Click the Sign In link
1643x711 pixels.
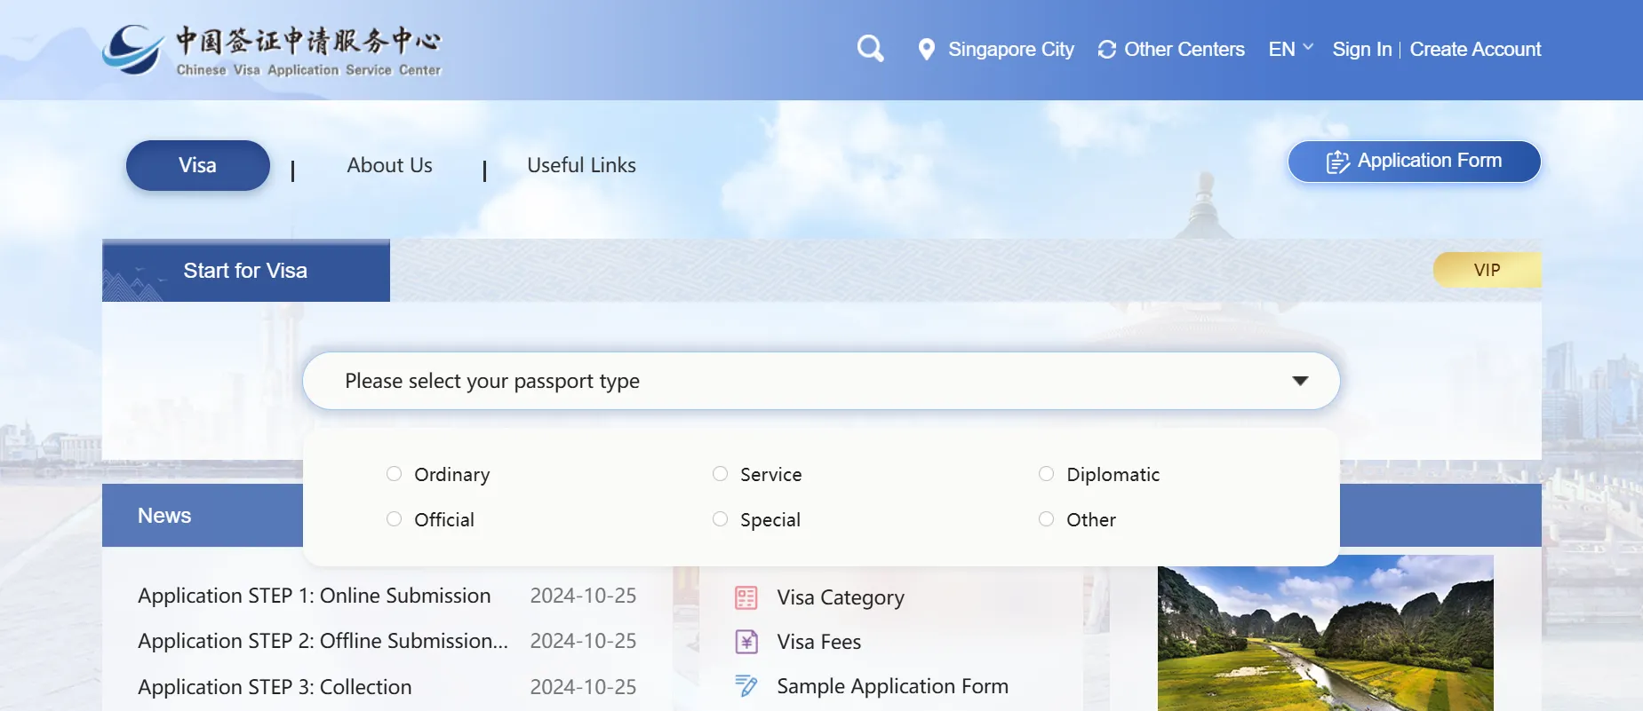point(1361,50)
